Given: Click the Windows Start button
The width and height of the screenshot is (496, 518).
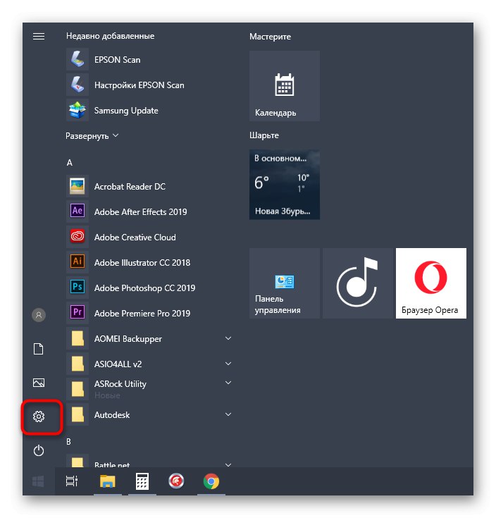Looking at the screenshot, I should pyautogui.click(x=38, y=481).
